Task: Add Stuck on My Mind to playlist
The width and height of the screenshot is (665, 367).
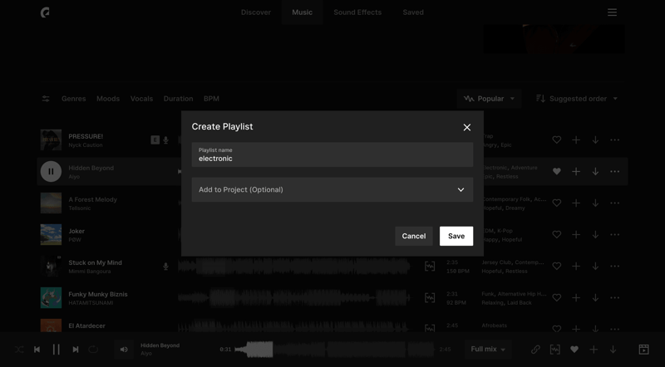Action: pyautogui.click(x=576, y=267)
